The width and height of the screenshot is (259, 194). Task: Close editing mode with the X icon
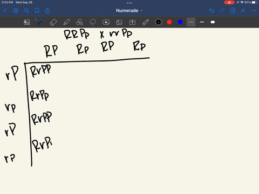click(243, 11)
